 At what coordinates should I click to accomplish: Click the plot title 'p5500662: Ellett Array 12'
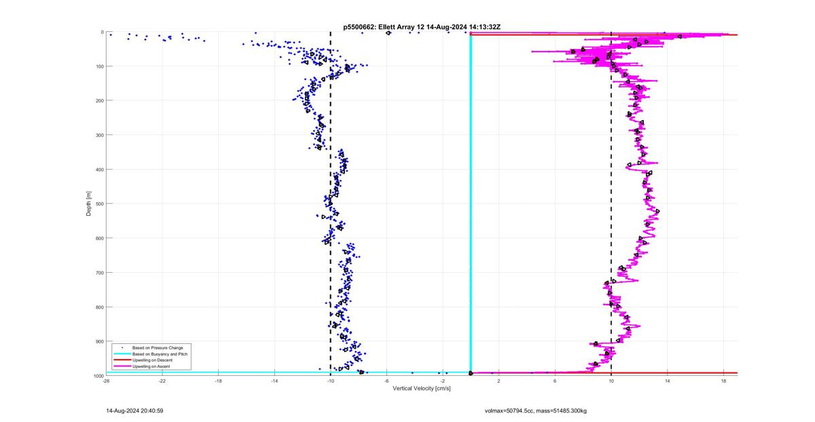[x=384, y=26]
